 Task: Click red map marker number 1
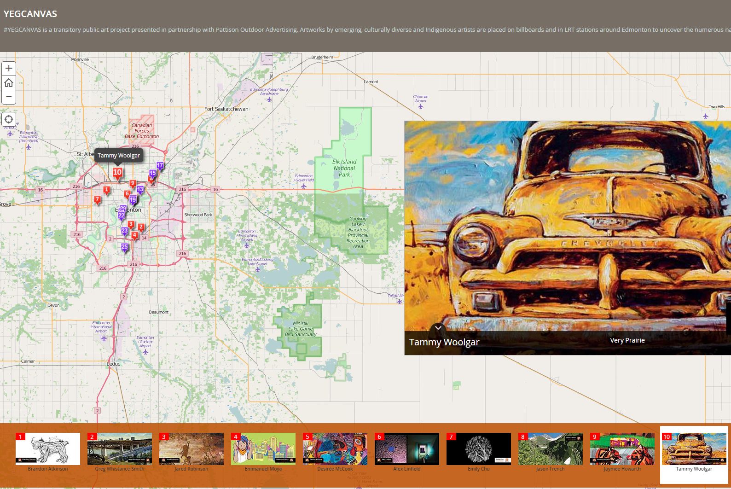pyautogui.click(x=106, y=190)
